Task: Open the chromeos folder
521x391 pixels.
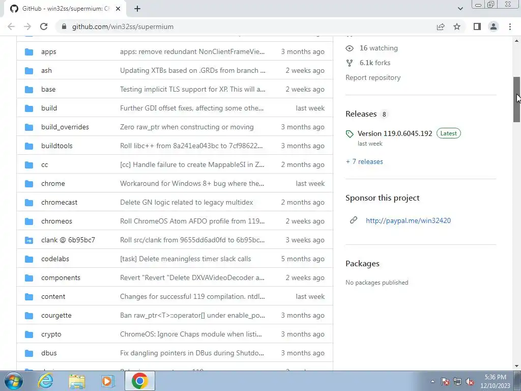Action: pyautogui.click(x=56, y=221)
